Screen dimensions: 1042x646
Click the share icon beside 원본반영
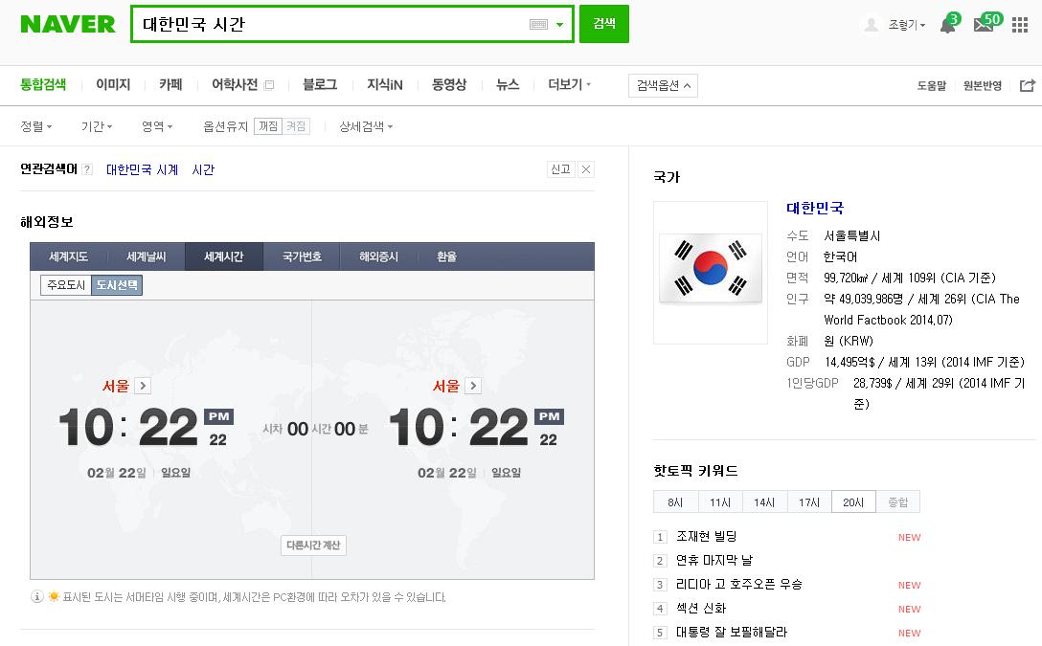click(x=1028, y=86)
